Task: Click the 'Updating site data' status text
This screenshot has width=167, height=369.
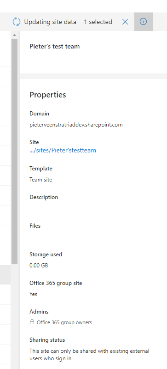Action: click(x=50, y=22)
